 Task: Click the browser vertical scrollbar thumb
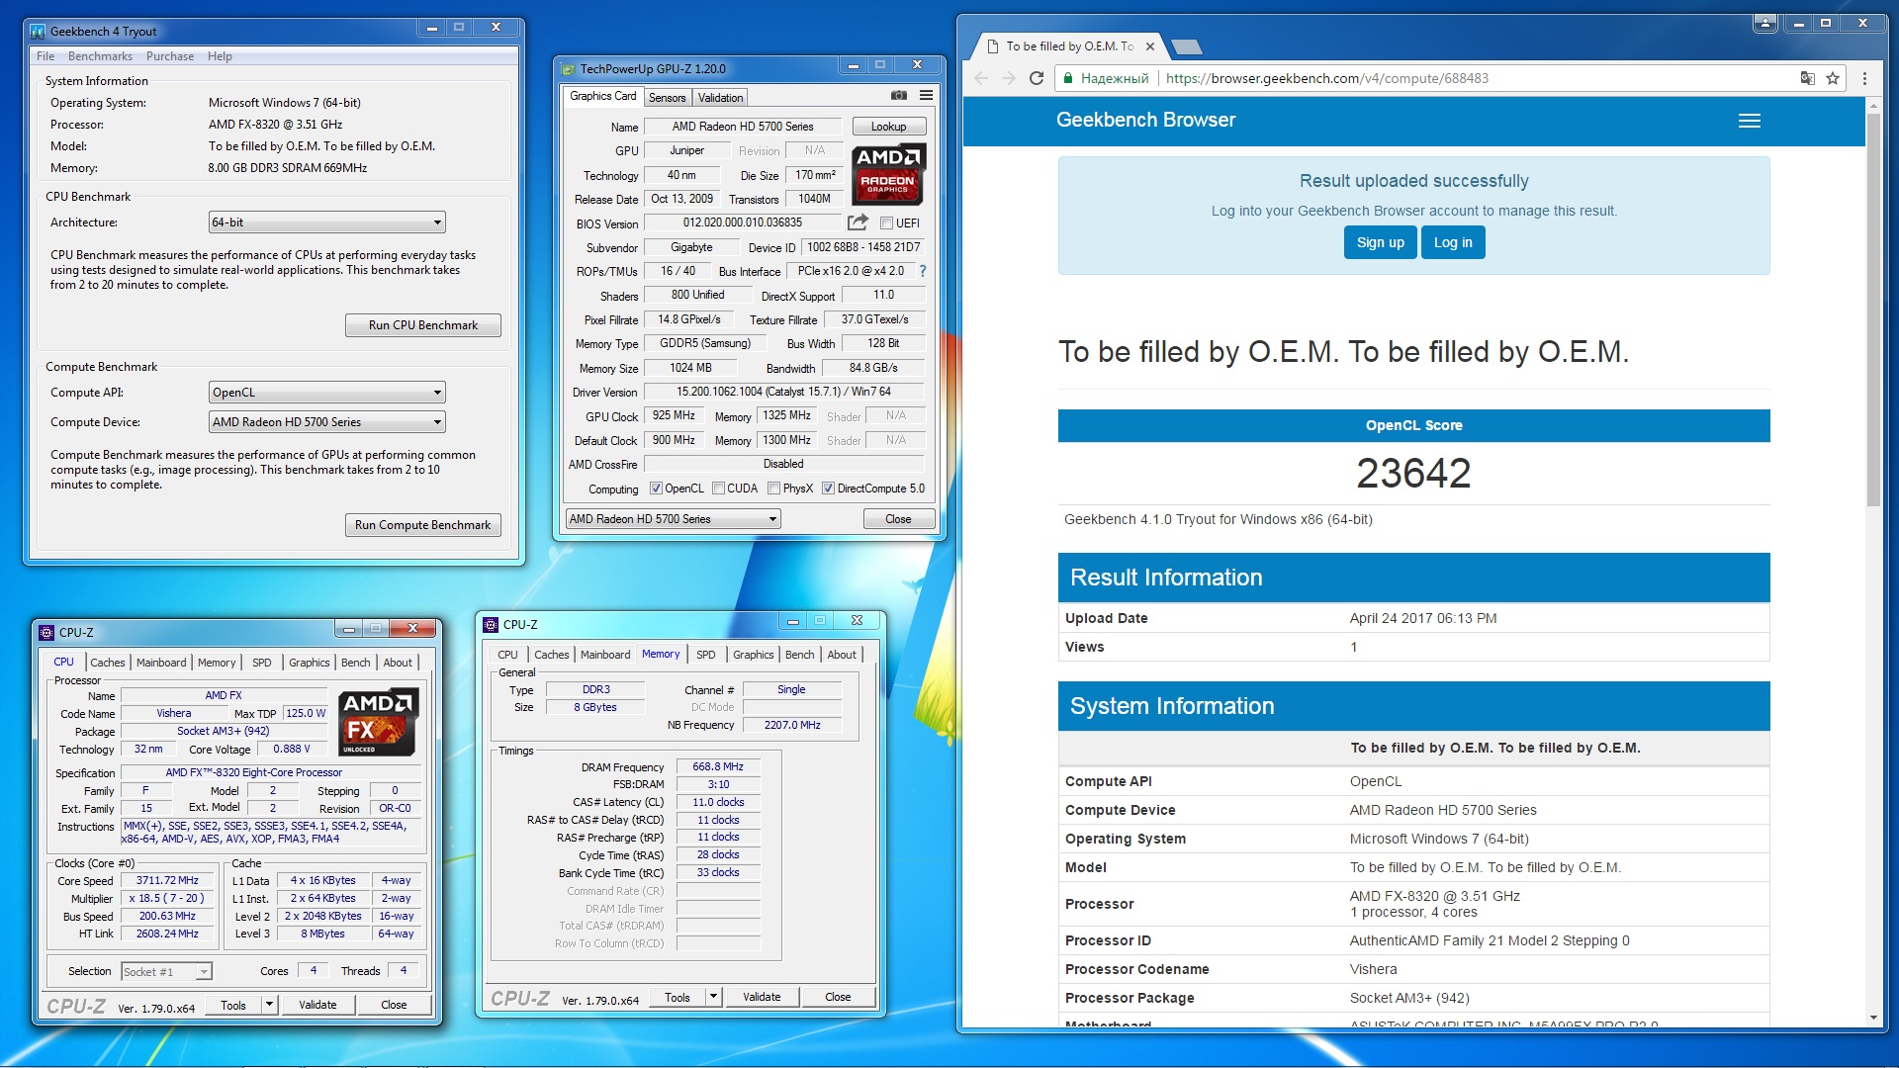click(1873, 309)
